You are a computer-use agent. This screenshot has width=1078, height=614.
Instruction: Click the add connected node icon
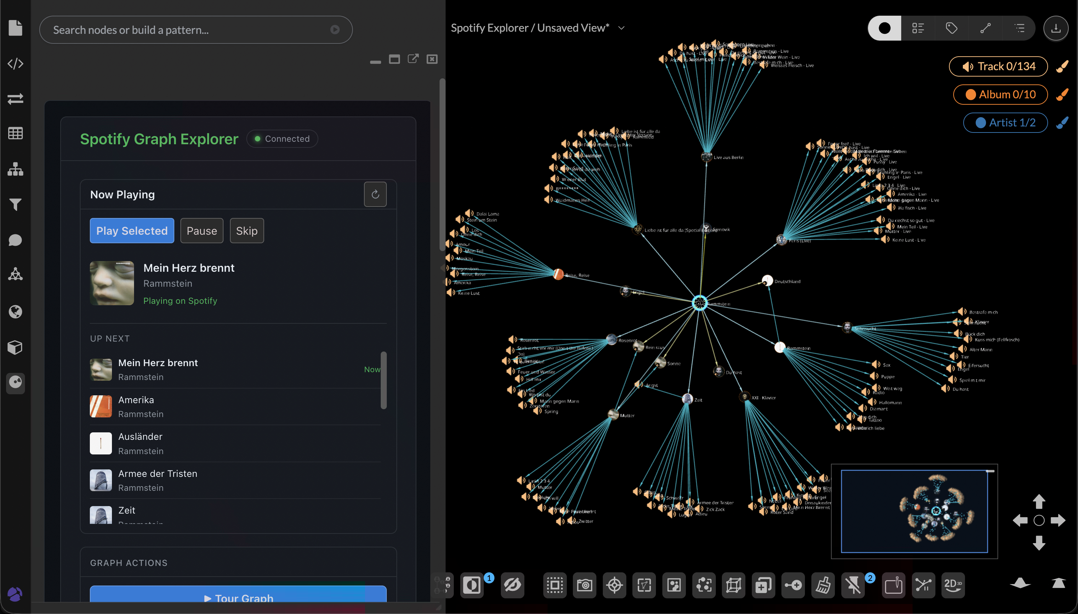(793, 585)
